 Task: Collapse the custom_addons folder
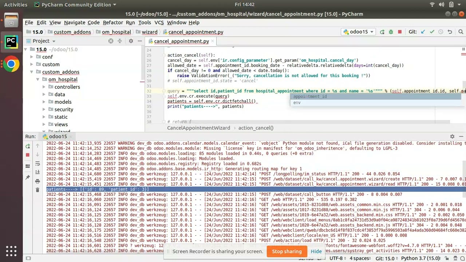pos(32,72)
